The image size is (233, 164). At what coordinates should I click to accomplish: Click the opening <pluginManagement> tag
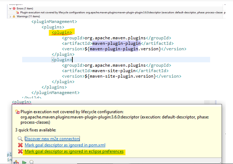point(54,22)
